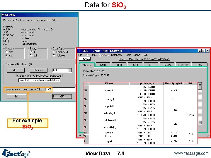This screenshot has width=211, height=158.
Task: Click the Remove database button
Action: [x=38, y=70]
